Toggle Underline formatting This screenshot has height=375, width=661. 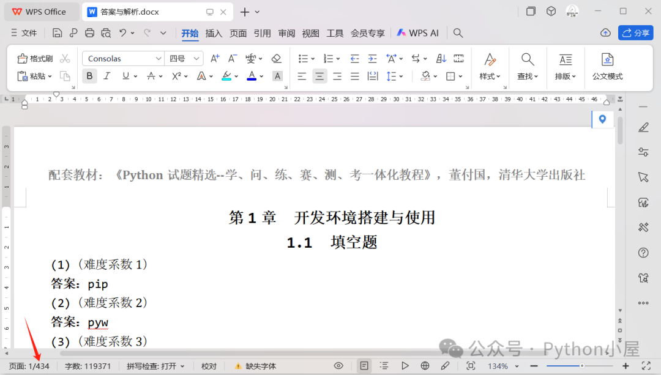click(x=125, y=76)
